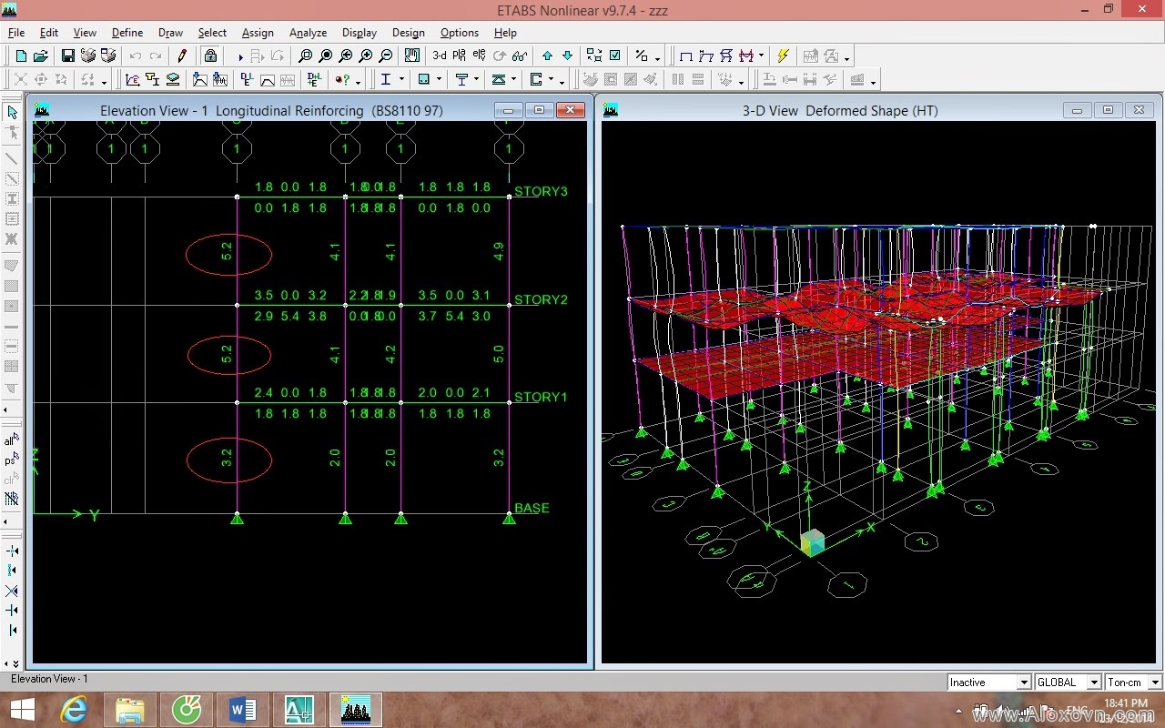
Task: Click the Elevation view 'elv' button
Action: coord(479,56)
